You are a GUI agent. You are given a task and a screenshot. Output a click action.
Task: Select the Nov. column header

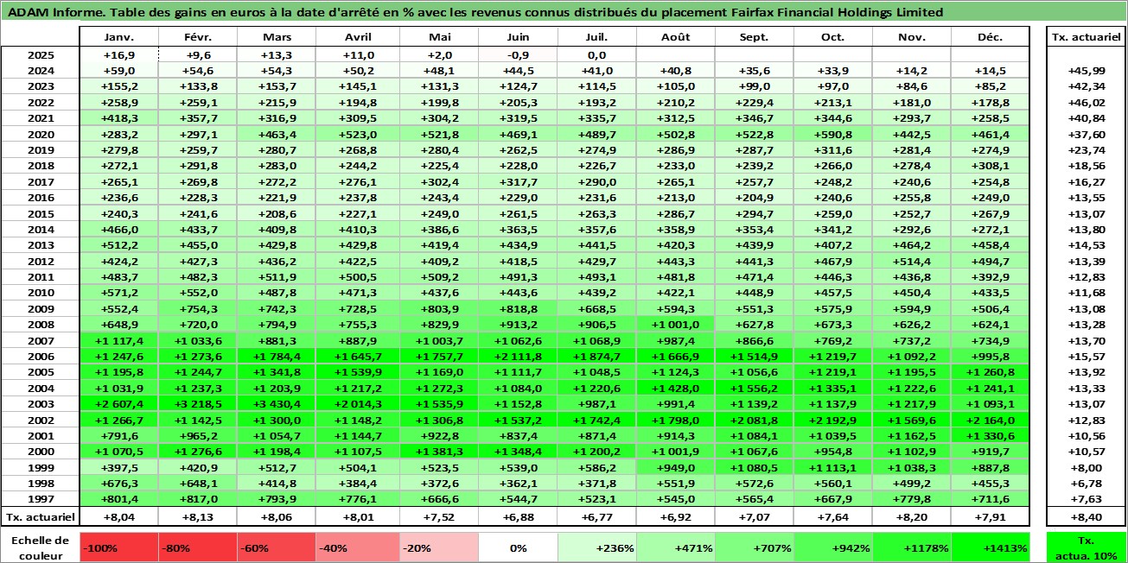click(x=912, y=37)
